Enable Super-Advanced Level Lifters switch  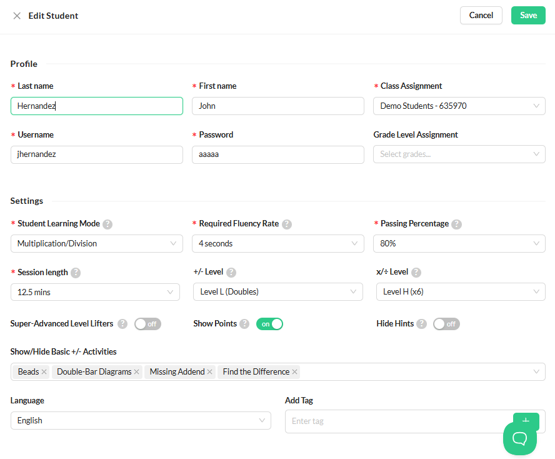[x=147, y=324]
